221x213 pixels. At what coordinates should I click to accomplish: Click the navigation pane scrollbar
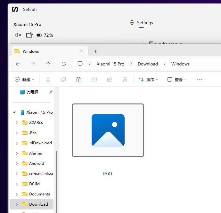tap(56, 182)
